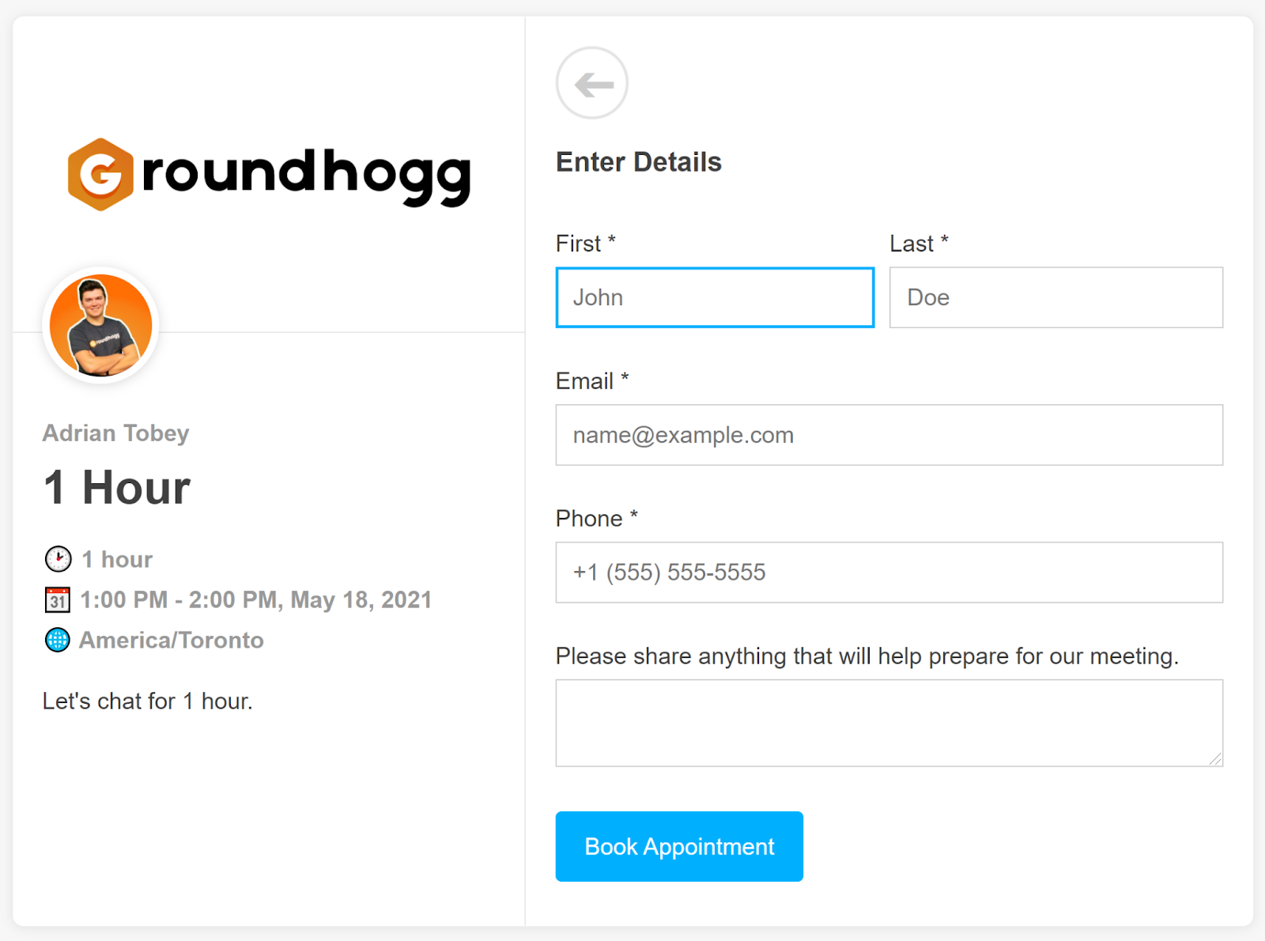Click the Book Appointment button

(x=679, y=846)
